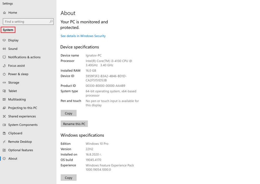Focus the Find a setting field
The width and height of the screenshot is (260, 184).
pos(28,22)
